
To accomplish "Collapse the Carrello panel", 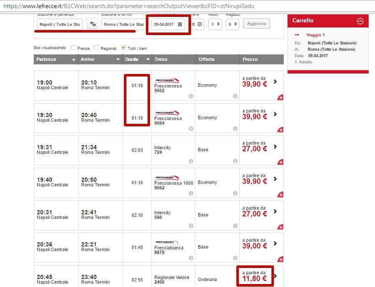I will coord(360,21).
